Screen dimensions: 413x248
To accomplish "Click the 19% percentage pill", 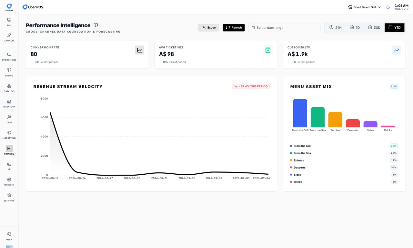I will [x=394, y=160].
